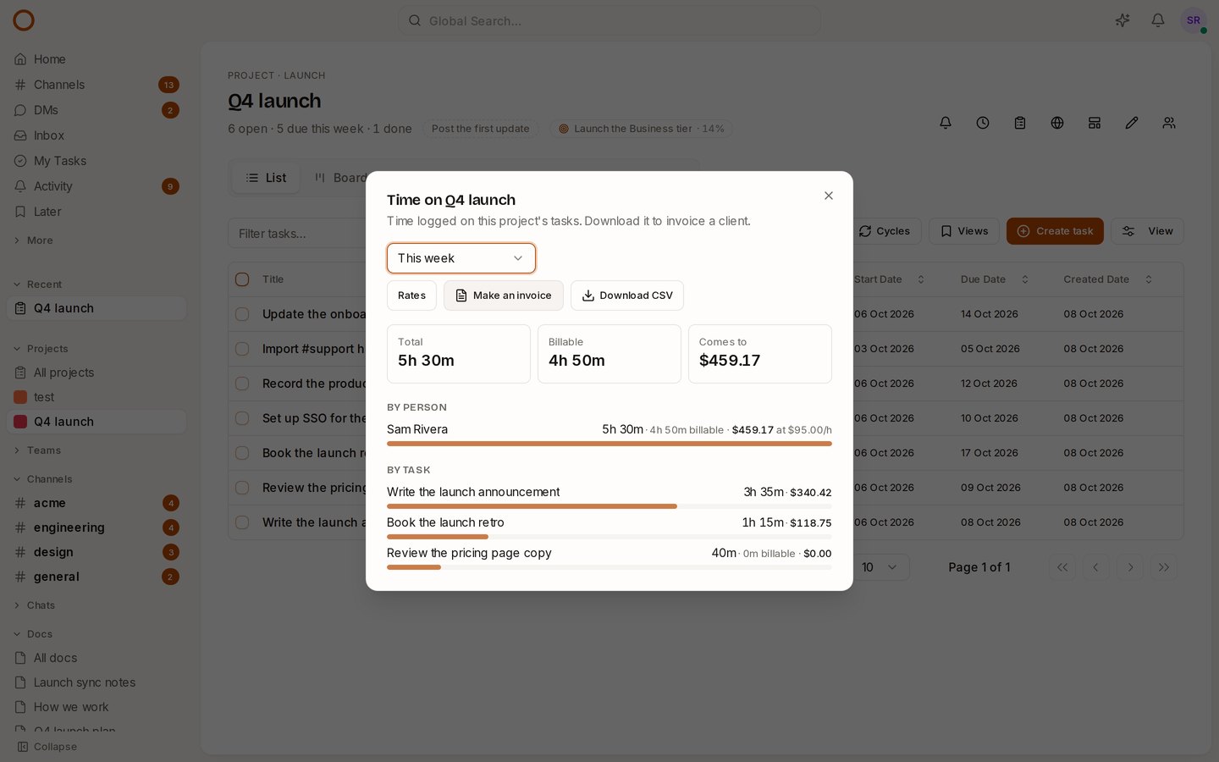Click the project bell subscribe icon
The height and width of the screenshot is (762, 1219).
pyautogui.click(x=946, y=123)
